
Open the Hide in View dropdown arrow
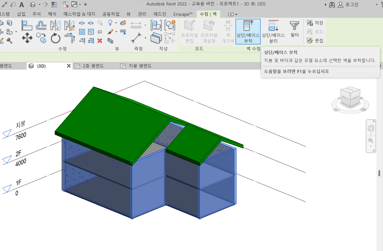[116, 23]
